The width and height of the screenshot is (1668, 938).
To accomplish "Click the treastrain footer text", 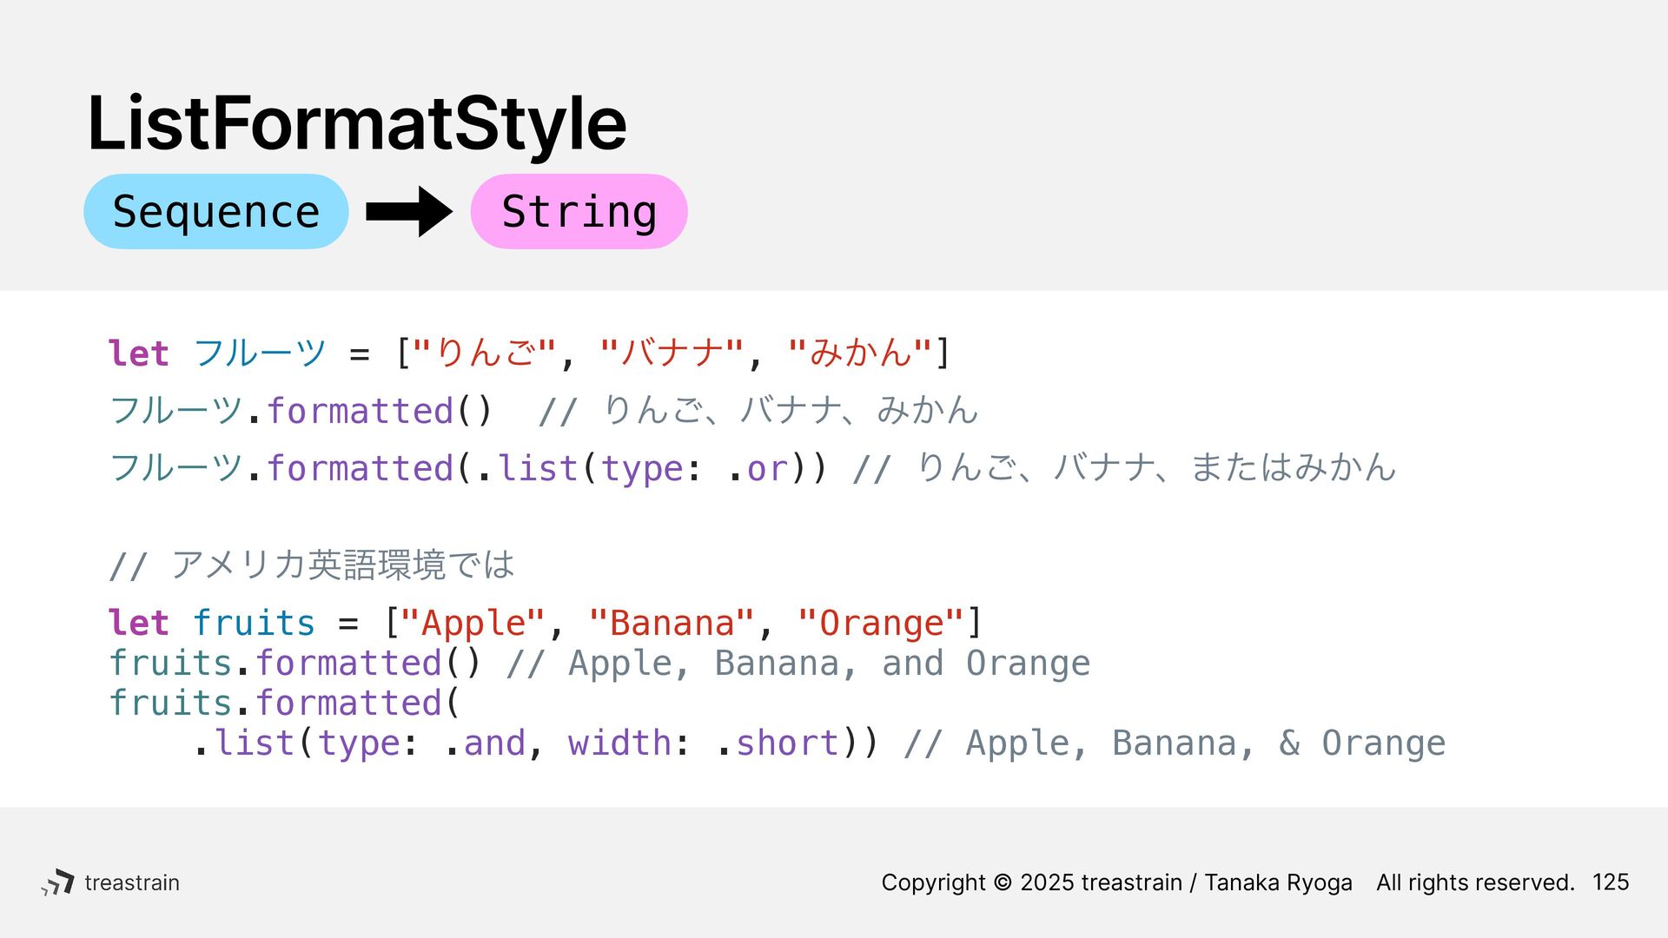I will coord(132,882).
